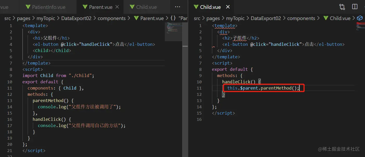The height and width of the screenshot is (157, 365).
Task: Open left group's more actions ellipsis
Action: click(x=178, y=7)
